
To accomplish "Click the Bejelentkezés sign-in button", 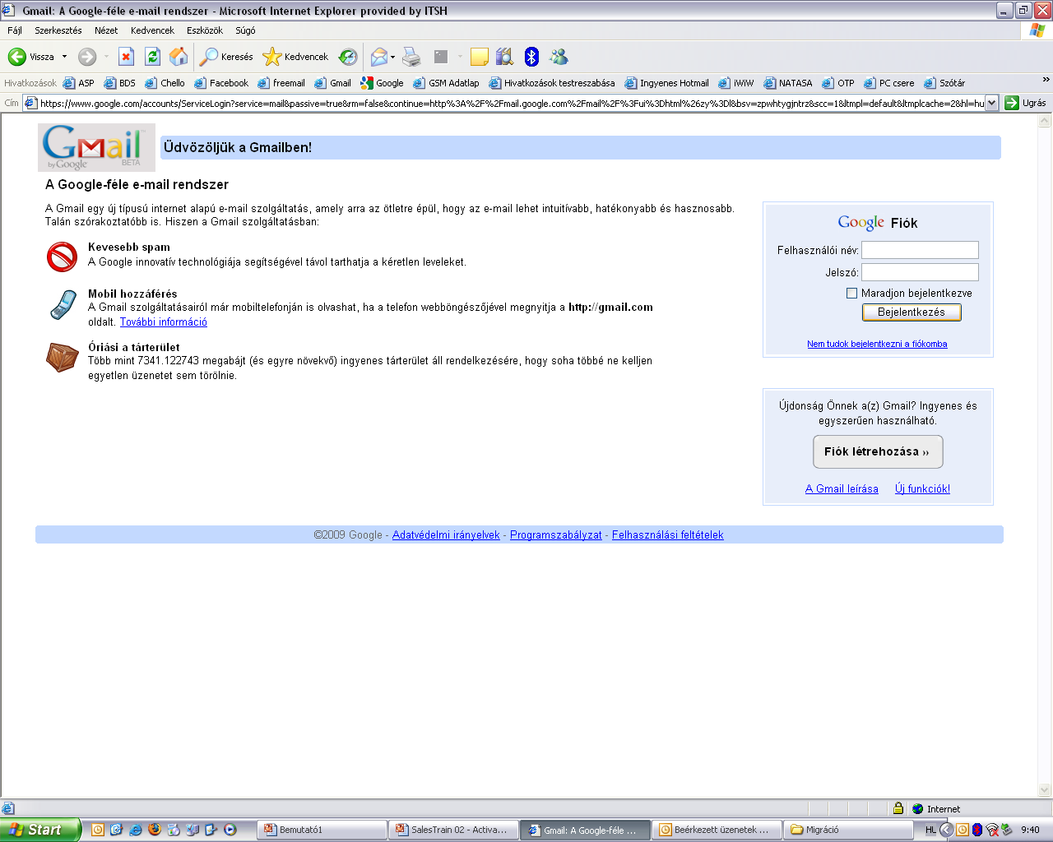I will (912, 312).
